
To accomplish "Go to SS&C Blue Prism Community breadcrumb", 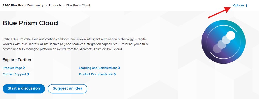I will point(23,5).
